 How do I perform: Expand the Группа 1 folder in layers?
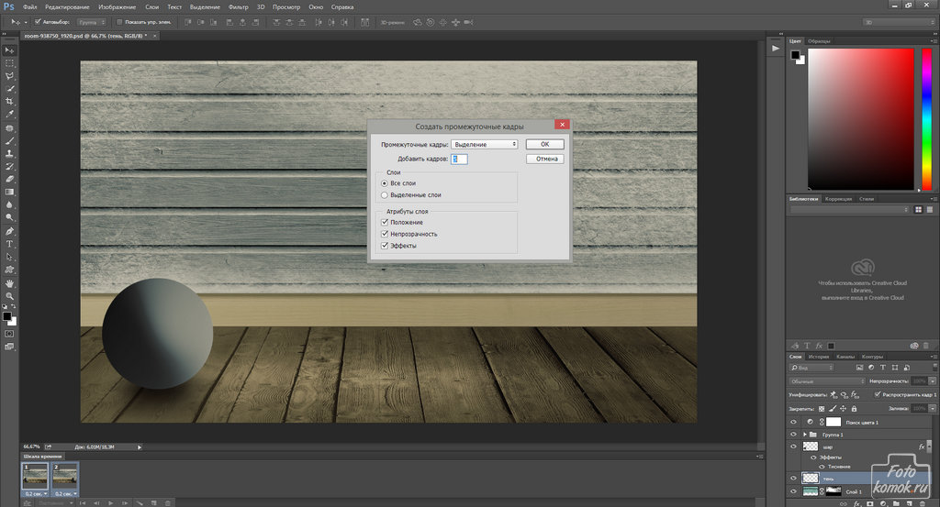[805, 434]
